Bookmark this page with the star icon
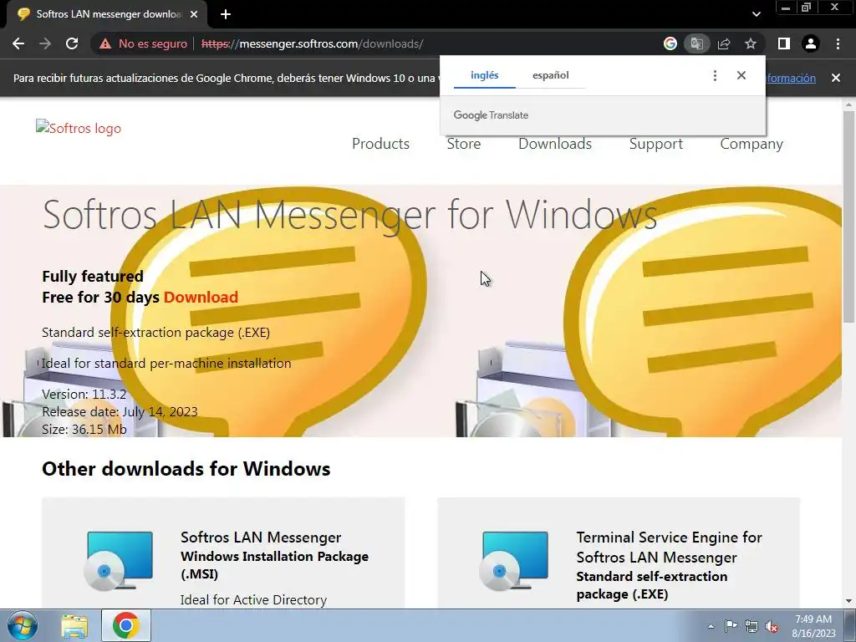The height and width of the screenshot is (642, 856). 751,43
